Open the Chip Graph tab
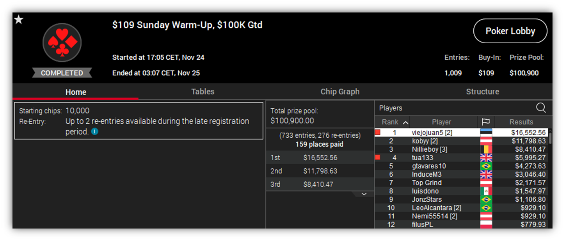Viewport: 565px width, 241px height. click(340, 92)
